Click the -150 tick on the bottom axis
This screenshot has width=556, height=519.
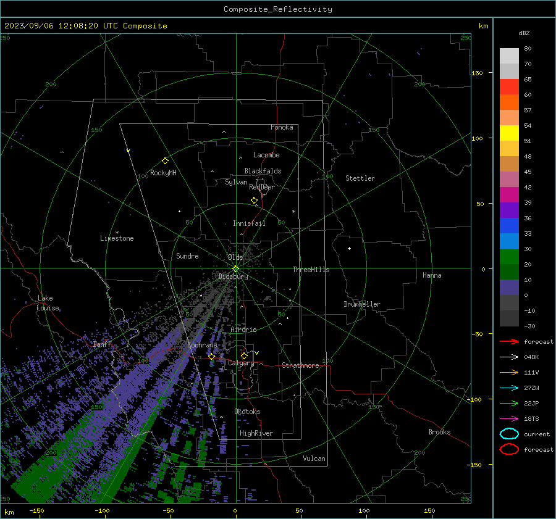36,510
